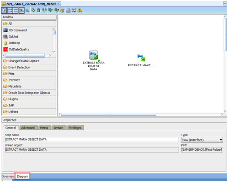This screenshot has width=228, height=182.
Task: Select the 'ko' next step on failure tool
Action: pyautogui.click(x=27, y=10)
